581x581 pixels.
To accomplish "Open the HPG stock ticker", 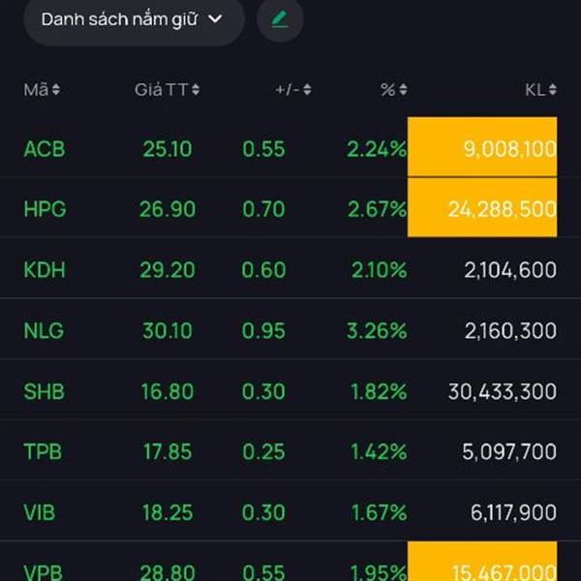I will 46,209.
